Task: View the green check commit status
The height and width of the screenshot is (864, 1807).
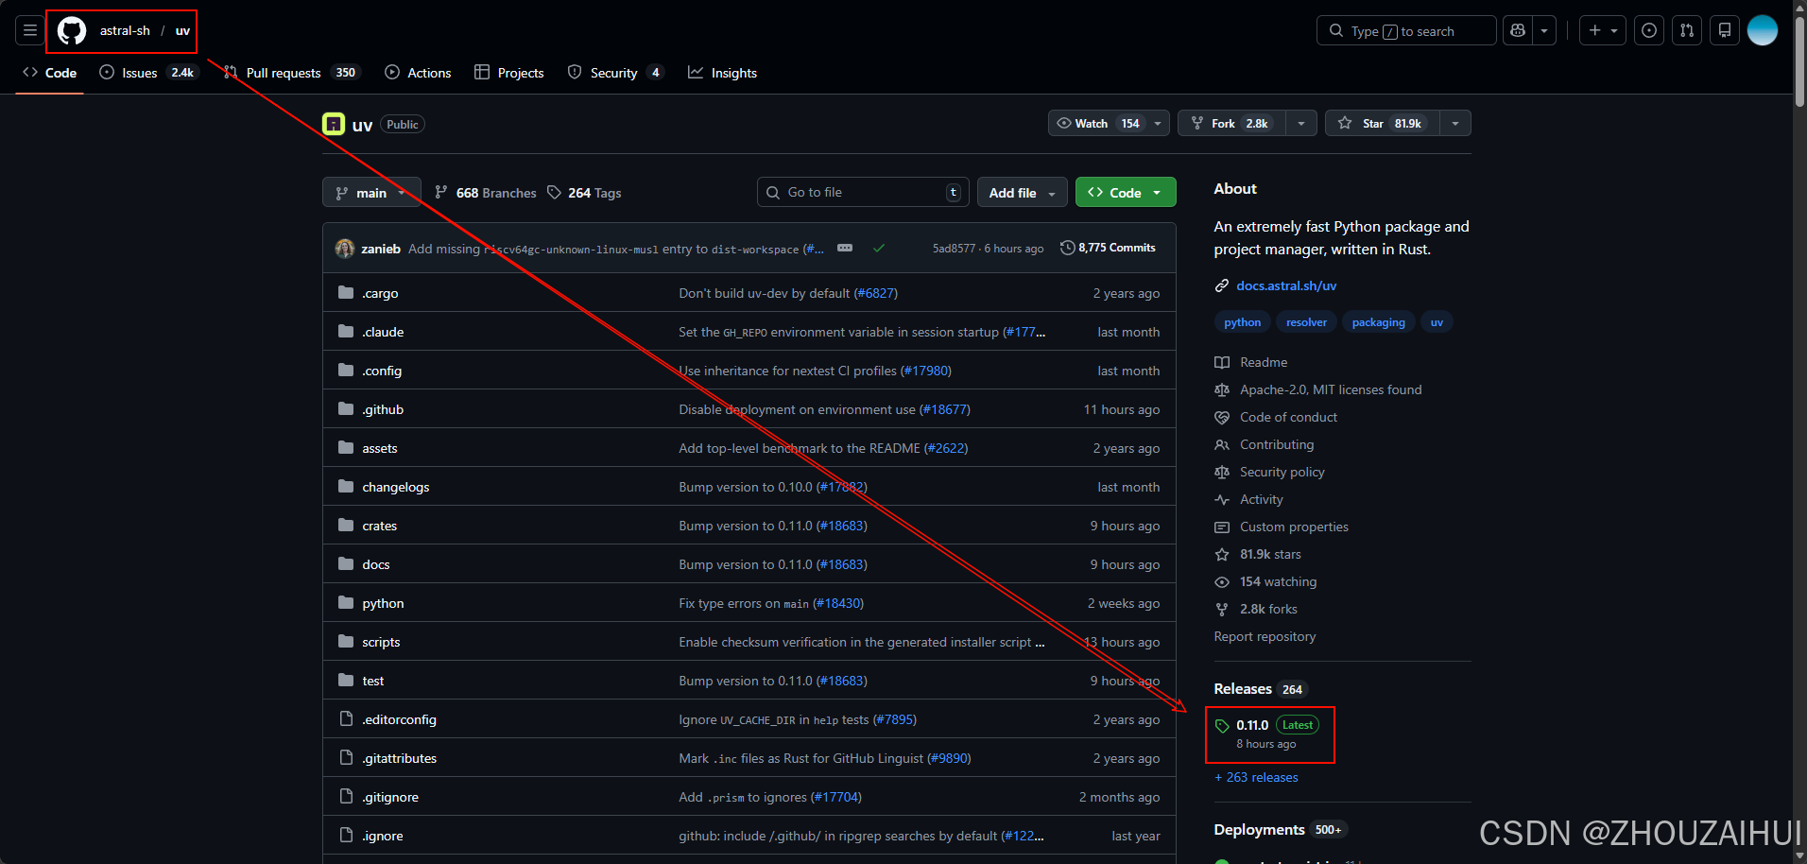Action: 879,248
